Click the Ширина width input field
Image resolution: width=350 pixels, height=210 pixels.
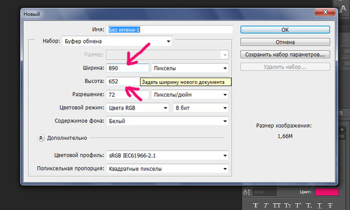(x=128, y=68)
